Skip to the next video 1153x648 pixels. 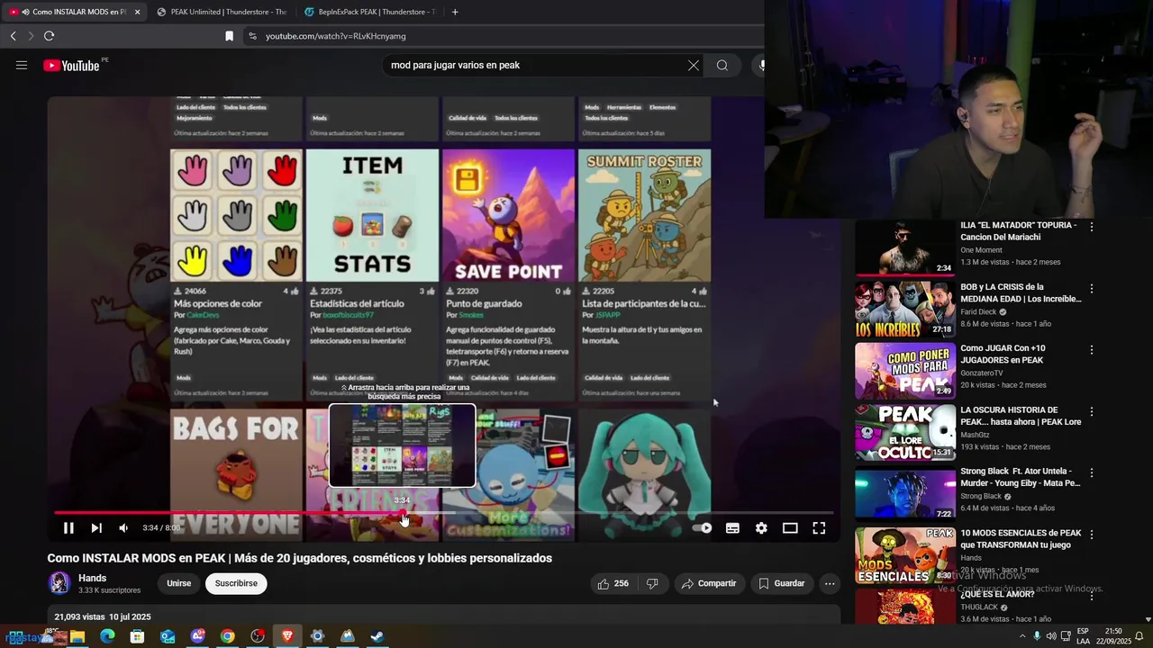click(x=96, y=528)
